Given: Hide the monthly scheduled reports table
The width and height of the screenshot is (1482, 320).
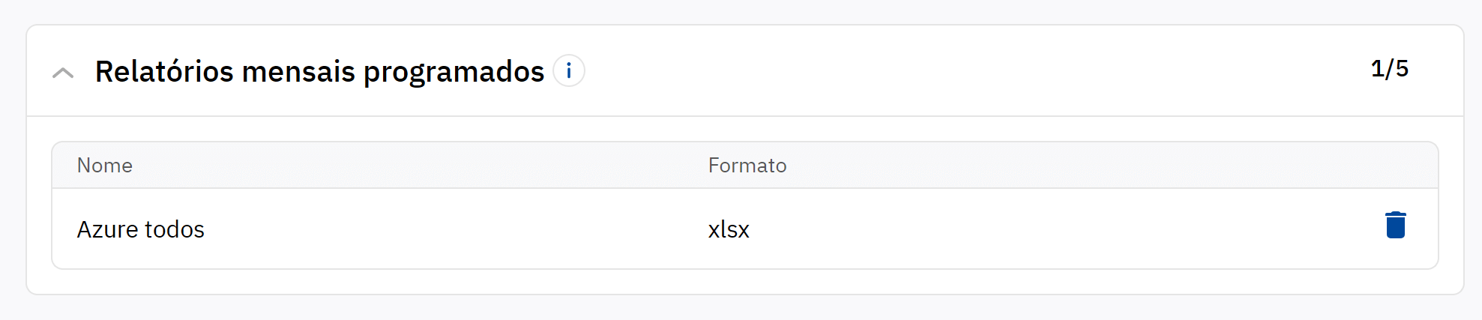Looking at the screenshot, I should [x=63, y=73].
